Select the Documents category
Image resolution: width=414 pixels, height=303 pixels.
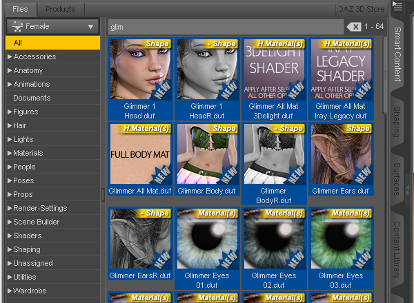coord(53,98)
